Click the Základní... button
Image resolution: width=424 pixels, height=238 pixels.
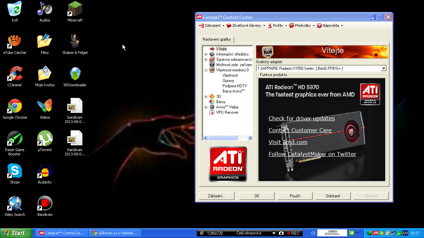217,196
